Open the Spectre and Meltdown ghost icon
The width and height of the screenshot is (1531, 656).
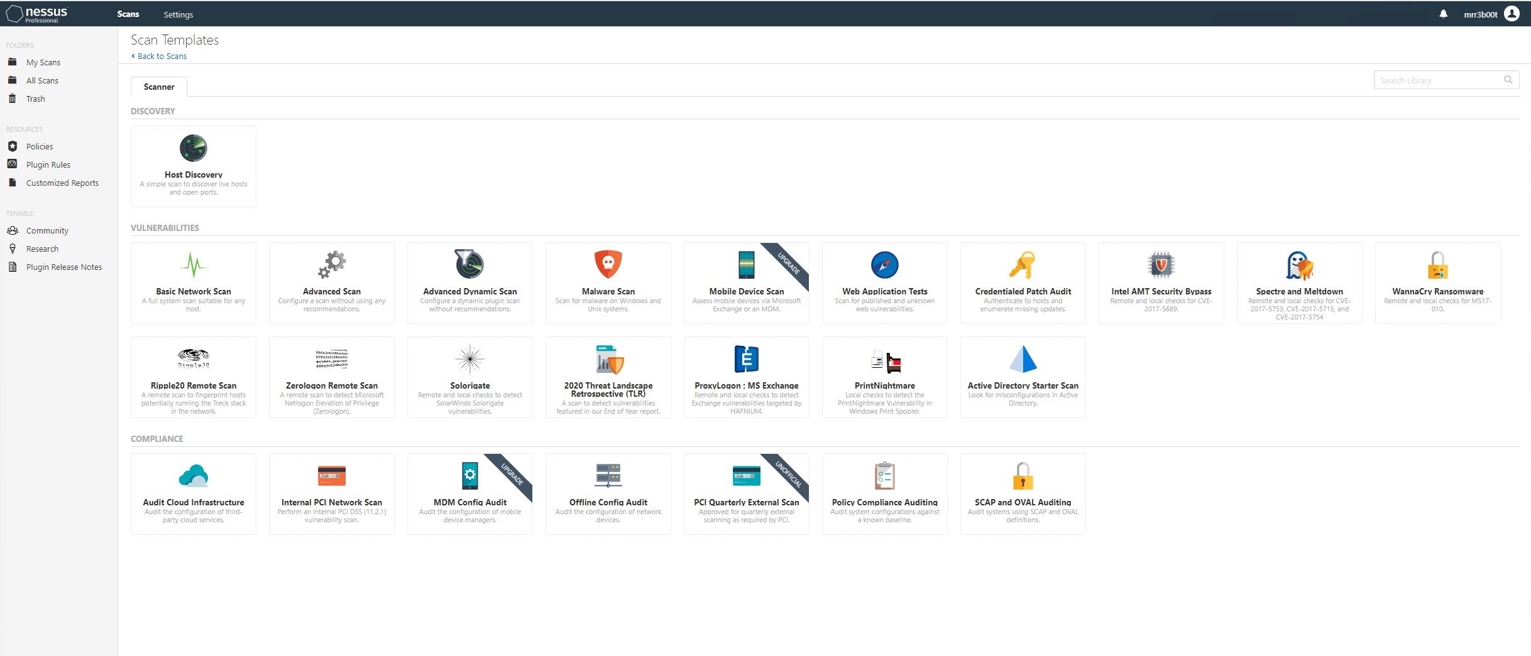coord(1300,265)
